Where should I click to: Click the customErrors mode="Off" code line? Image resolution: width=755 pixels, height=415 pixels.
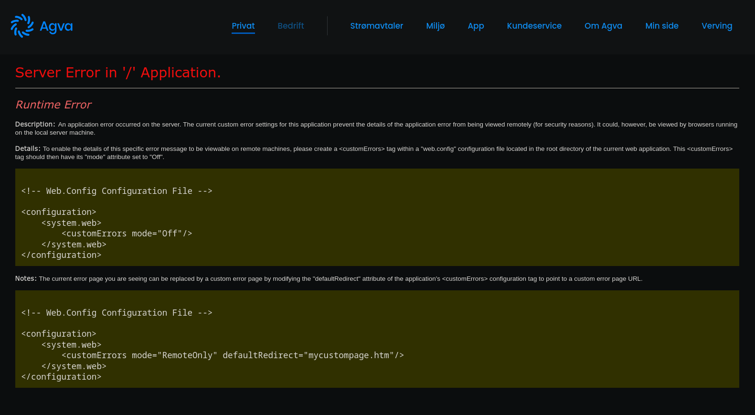click(127, 234)
